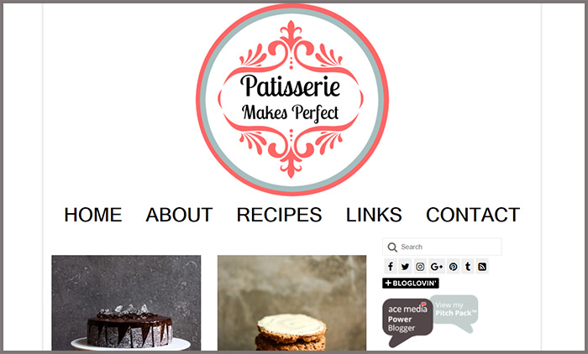
Task: Open the stacked cookies post thumbnail
Action: 291,303
